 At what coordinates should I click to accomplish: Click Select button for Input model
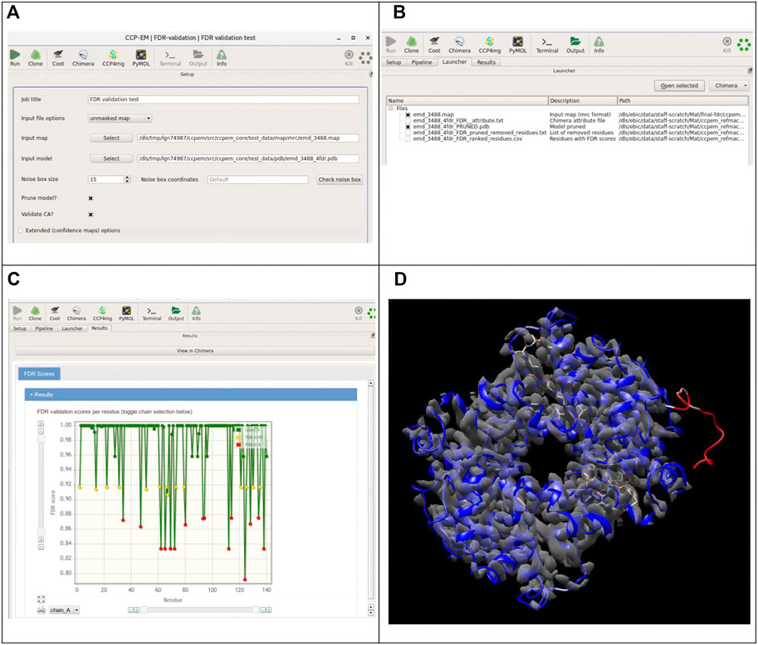point(111,158)
